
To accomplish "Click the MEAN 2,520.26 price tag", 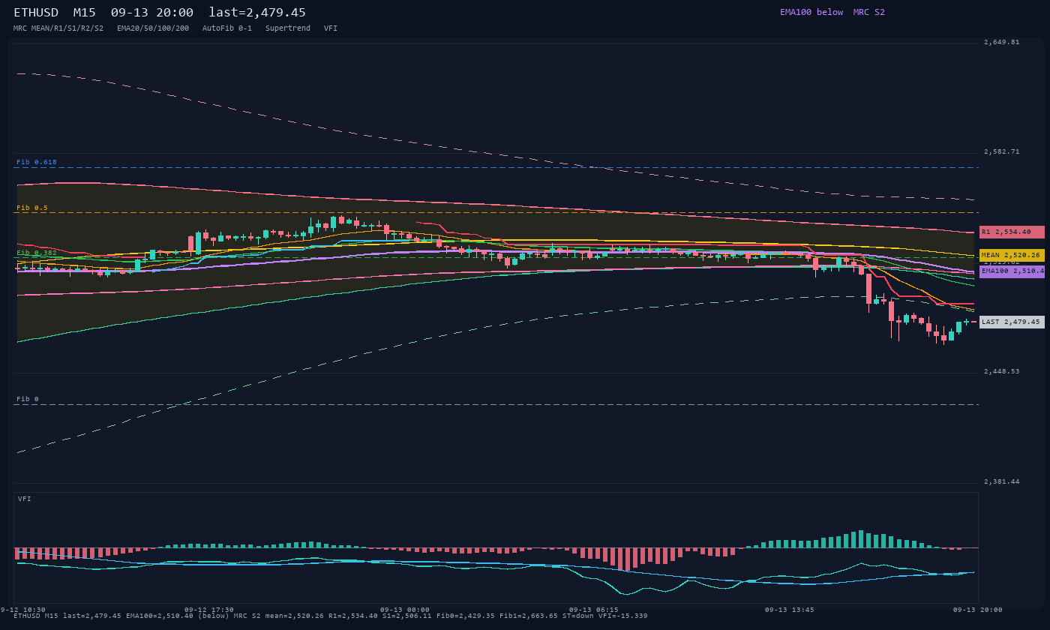I will tap(1012, 255).
